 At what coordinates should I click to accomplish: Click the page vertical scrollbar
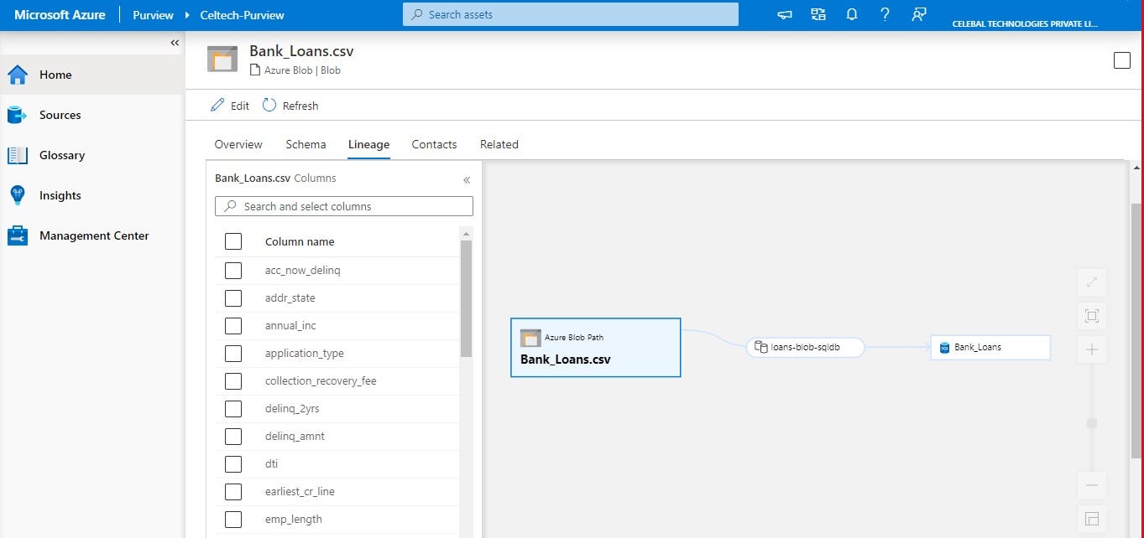(1136, 331)
